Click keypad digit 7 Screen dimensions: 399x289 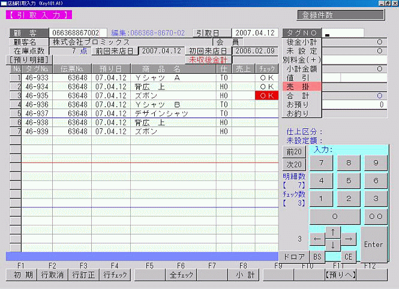point(321,162)
